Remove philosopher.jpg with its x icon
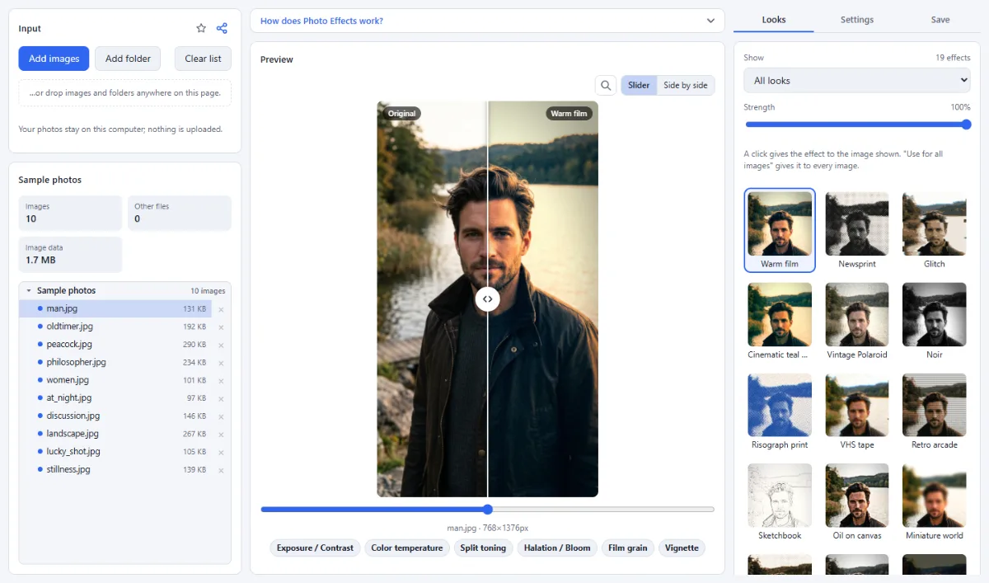Screen dimensions: 989x583 click(221, 363)
